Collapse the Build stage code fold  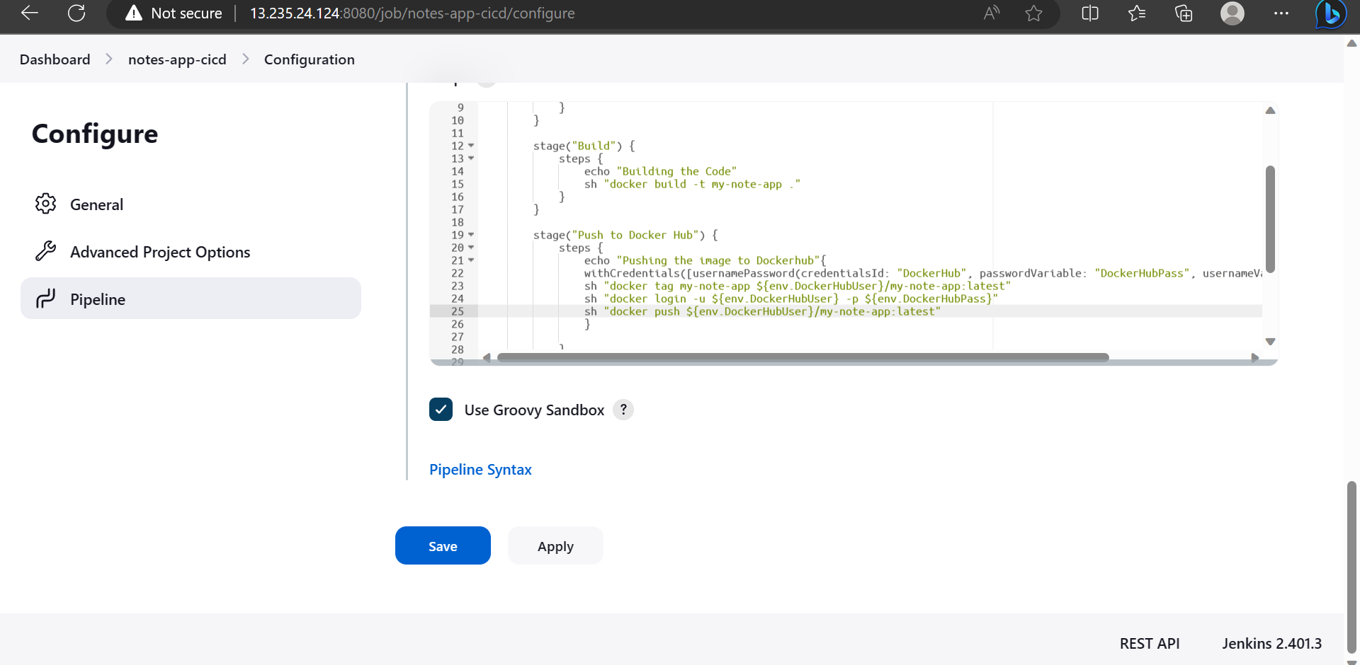[x=472, y=146]
